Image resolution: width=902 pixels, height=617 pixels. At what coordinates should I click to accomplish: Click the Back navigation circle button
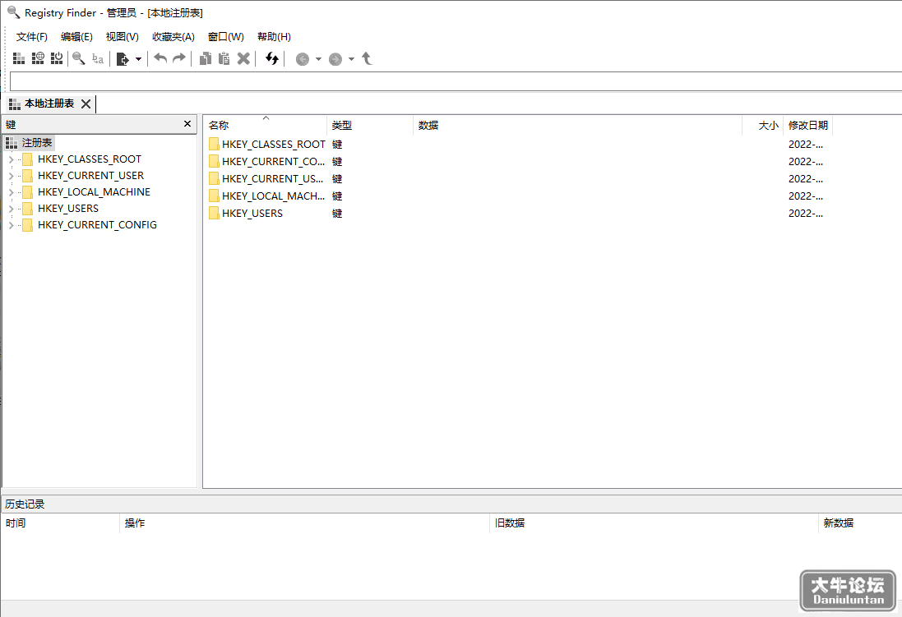tap(302, 59)
